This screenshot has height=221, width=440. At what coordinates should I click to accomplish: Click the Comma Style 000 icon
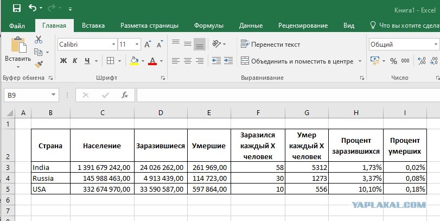tap(405, 61)
